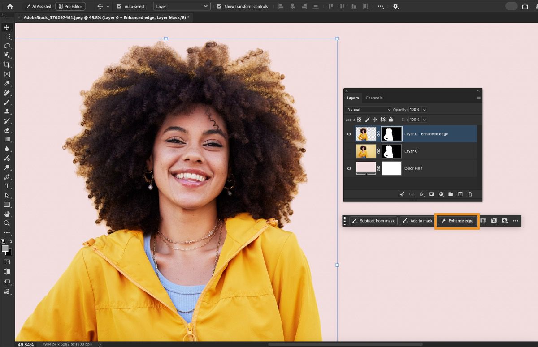Swap foreground and background colors
The image size is (538, 347).
[x=10, y=241]
